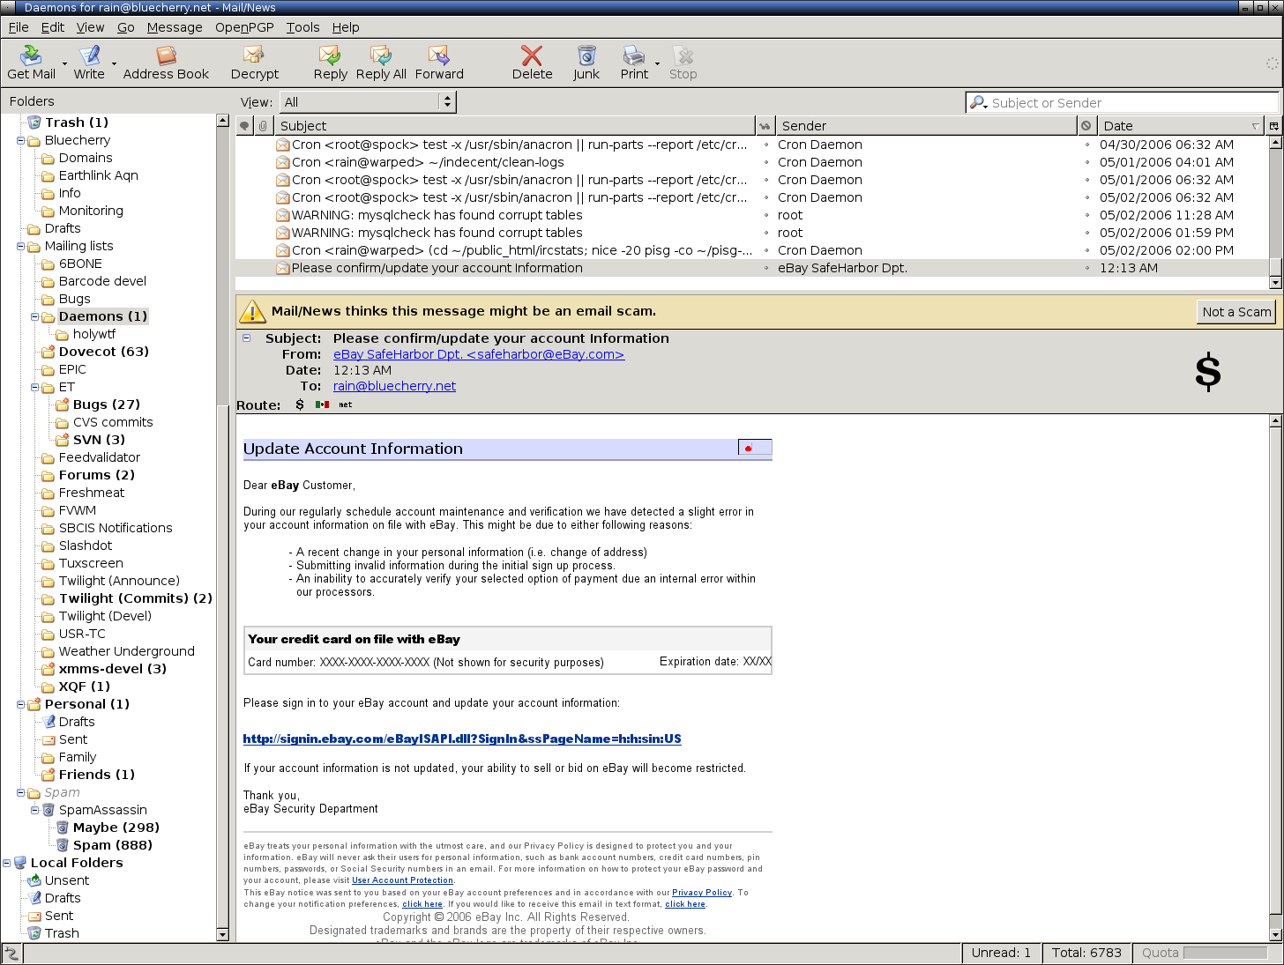The height and width of the screenshot is (965, 1284).
Task: Click the search magnifier icon
Action: tap(978, 103)
